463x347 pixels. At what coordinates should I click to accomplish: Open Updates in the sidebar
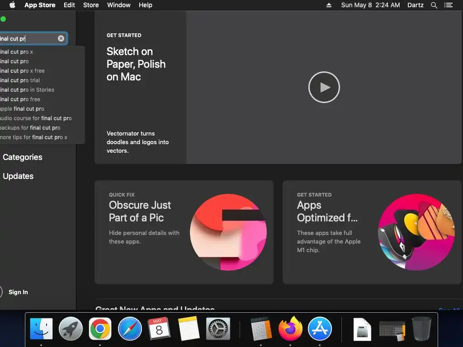point(18,176)
